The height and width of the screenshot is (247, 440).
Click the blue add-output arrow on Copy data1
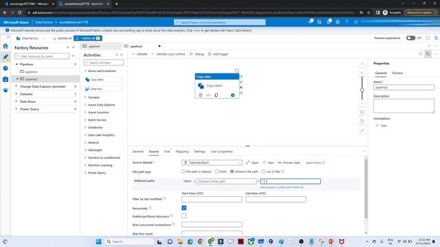point(232,95)
